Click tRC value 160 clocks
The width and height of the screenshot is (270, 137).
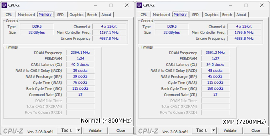pyautogui.click(x=215, y=88)
